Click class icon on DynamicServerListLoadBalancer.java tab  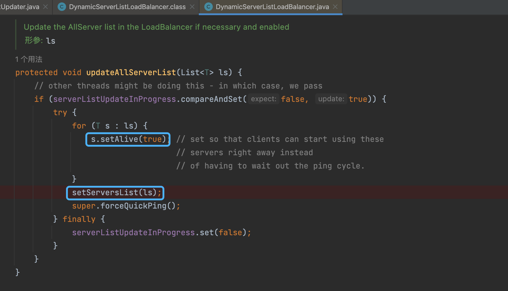209,7
